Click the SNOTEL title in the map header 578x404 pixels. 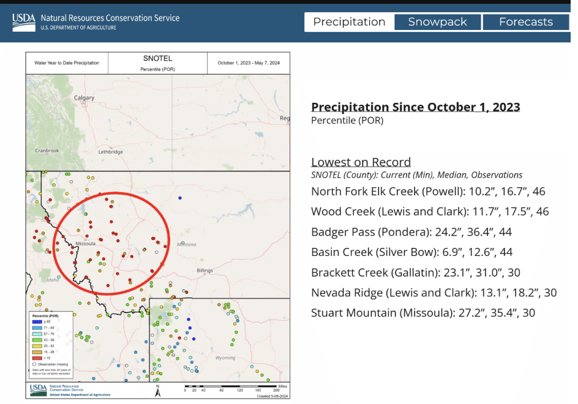158,58
